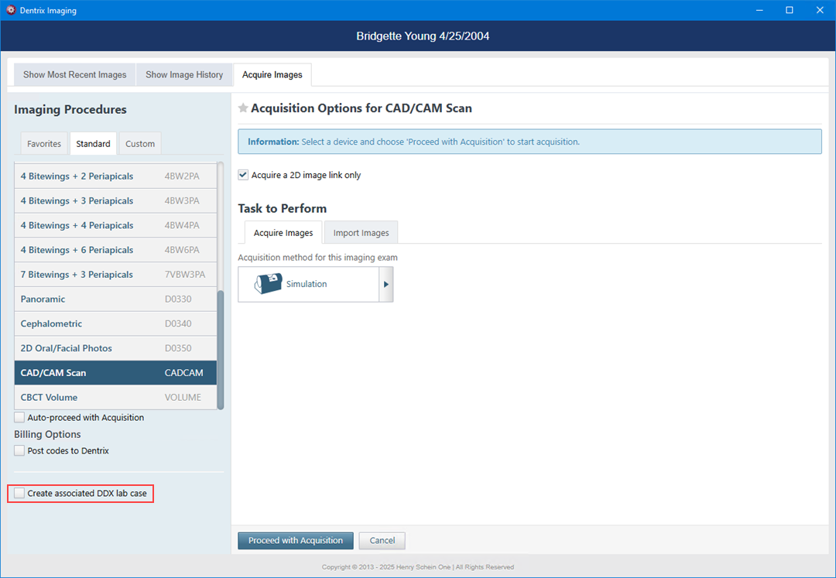Select the Standard procedures tab
Viewport: 836px width, 578px height.
[94, 144]
